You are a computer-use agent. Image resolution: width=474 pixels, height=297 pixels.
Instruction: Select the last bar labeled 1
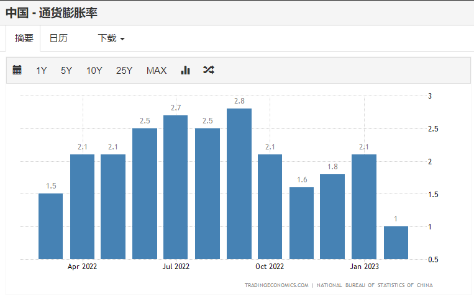396,242
